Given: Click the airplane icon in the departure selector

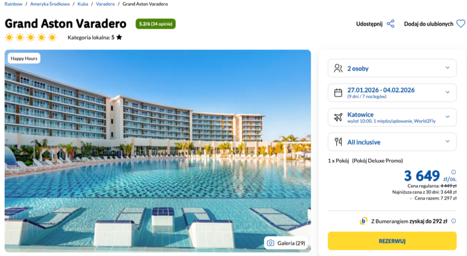Looking at the screenshot, I should pos(338,117).
